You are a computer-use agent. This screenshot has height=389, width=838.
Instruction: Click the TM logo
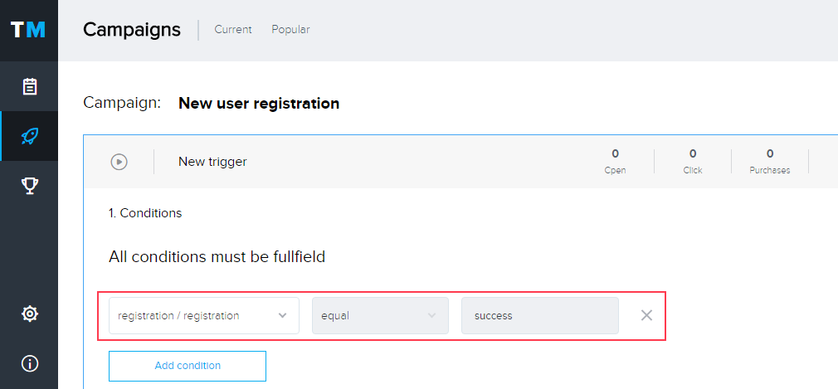coord(28,30)
